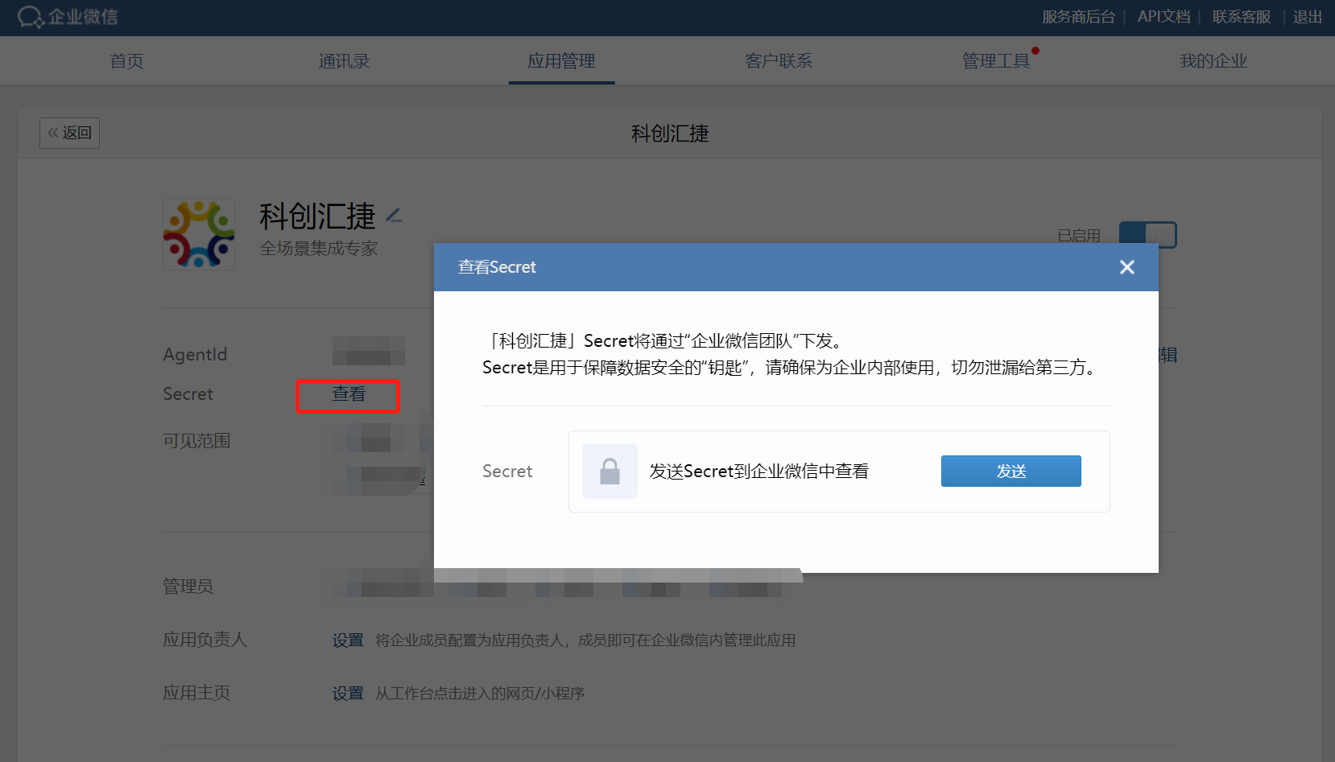Click the 查看Secret dialog title
Image resolution: width=1335 pixels, height=762 pixels.
point(497,267)
